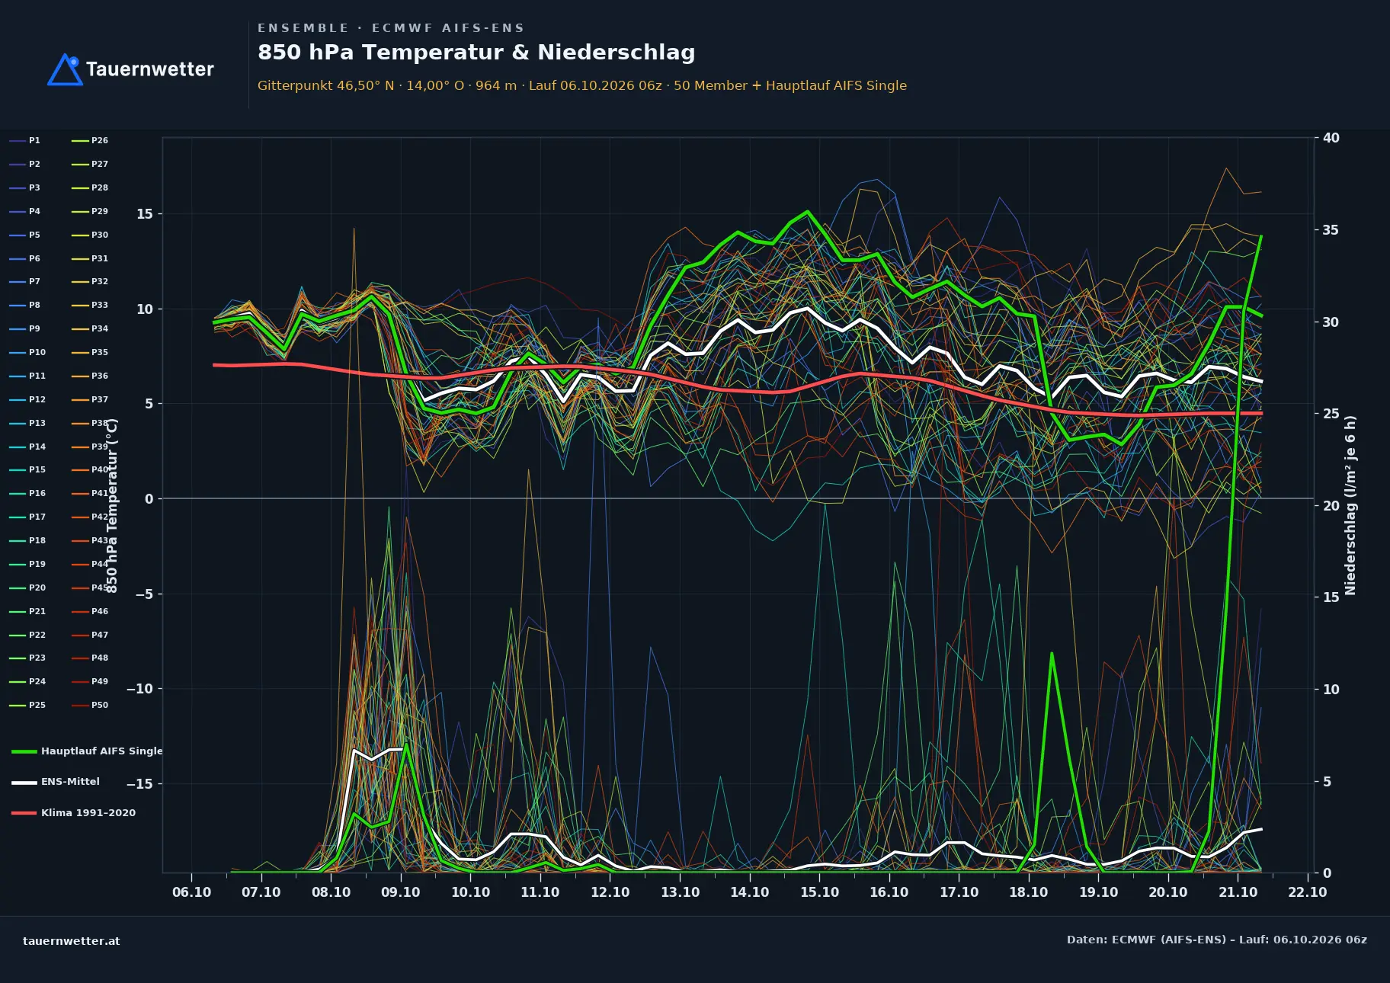1390x983 pixels.
Task: Select legend entry P17
Action: click(27, 517)
